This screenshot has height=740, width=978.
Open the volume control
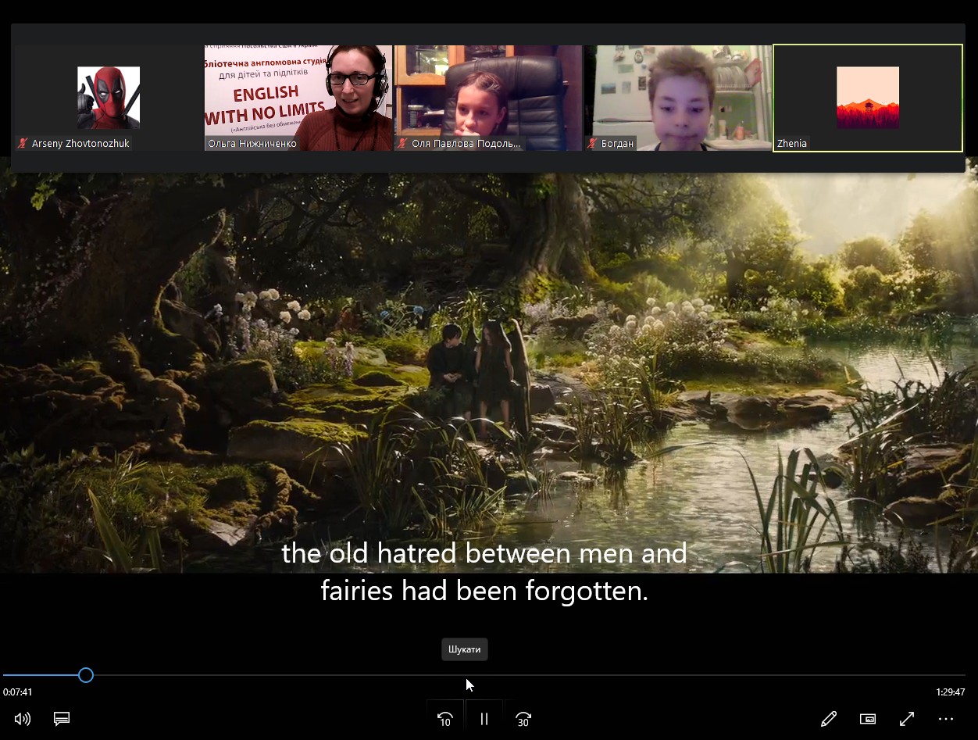(23, 719)
